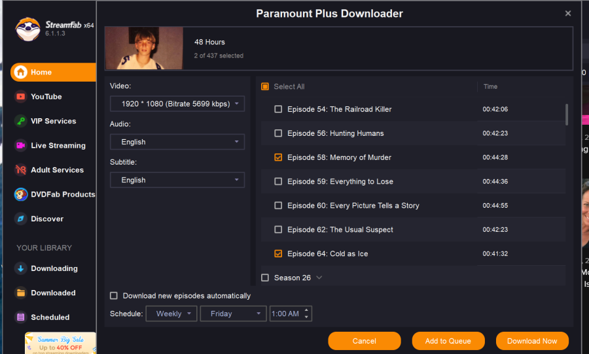The image size is (589, 354).
Task: Open VIP Services section
Action: point(54,121)
